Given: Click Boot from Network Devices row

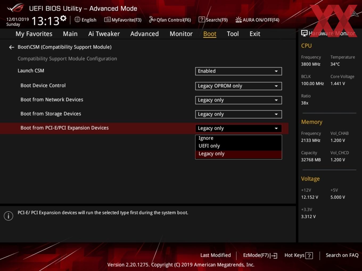Looking at the screenshot, I should (x=144, y=100).
